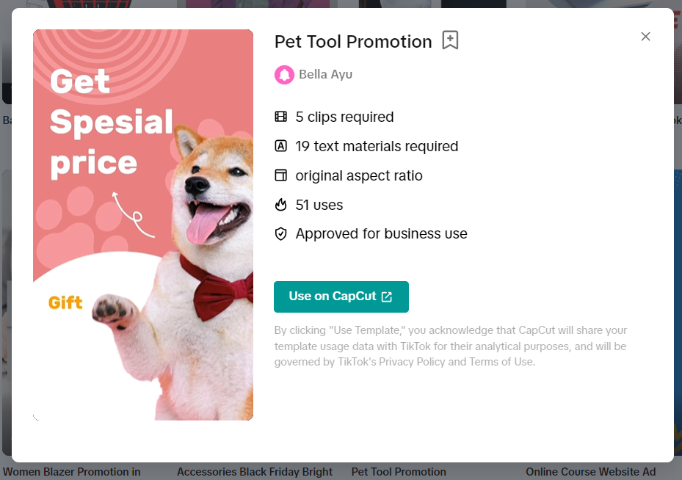Open Accessories Black Friday Bright template caption

255,472
